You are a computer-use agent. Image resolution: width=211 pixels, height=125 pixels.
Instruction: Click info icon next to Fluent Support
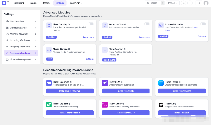point(70,104)
